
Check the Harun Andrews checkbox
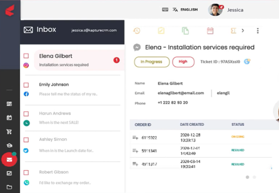pyautogui.click(x=26, y=114)
